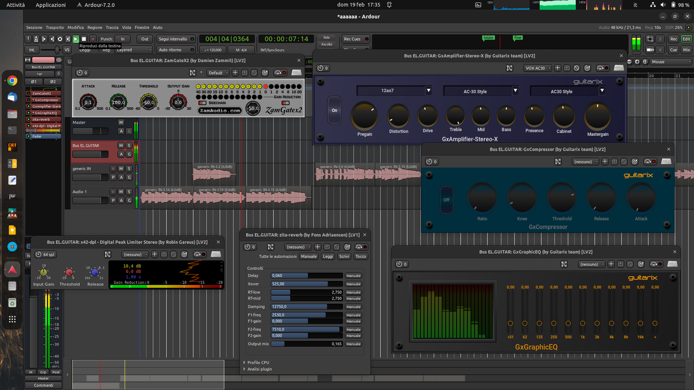Click Manuale button for all automations
The height and width of the screenshot is (390, 694).
tap(309, 256)
